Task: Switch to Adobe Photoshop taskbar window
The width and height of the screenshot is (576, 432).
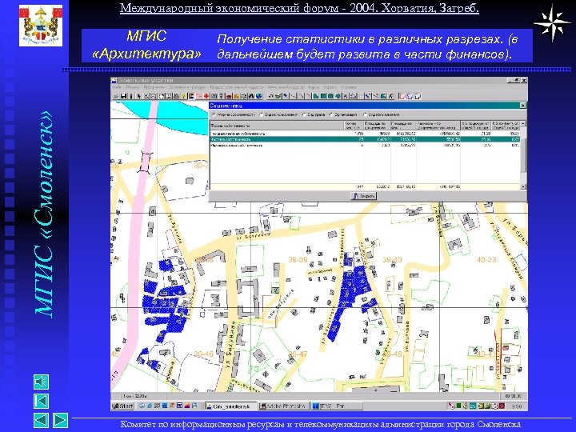Action: click(283, 406)
